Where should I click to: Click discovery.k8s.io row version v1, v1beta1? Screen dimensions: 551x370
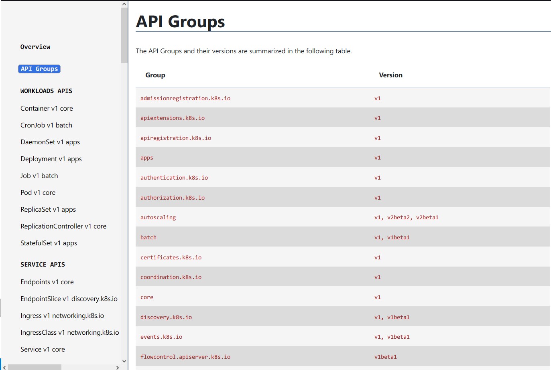pyautogui.click(x=392, y=317)
